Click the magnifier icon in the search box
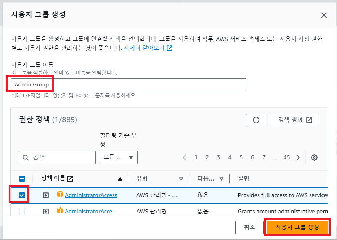The width and height of the screenshot is (337, 240). [x=26, y=157]
